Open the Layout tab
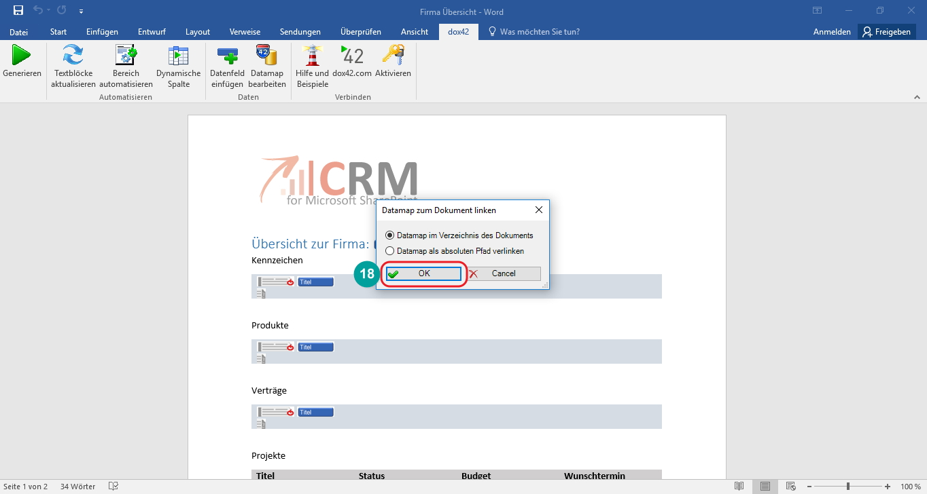Image resolution: width=927 pixels, height=494 pixels. point(198,32)
